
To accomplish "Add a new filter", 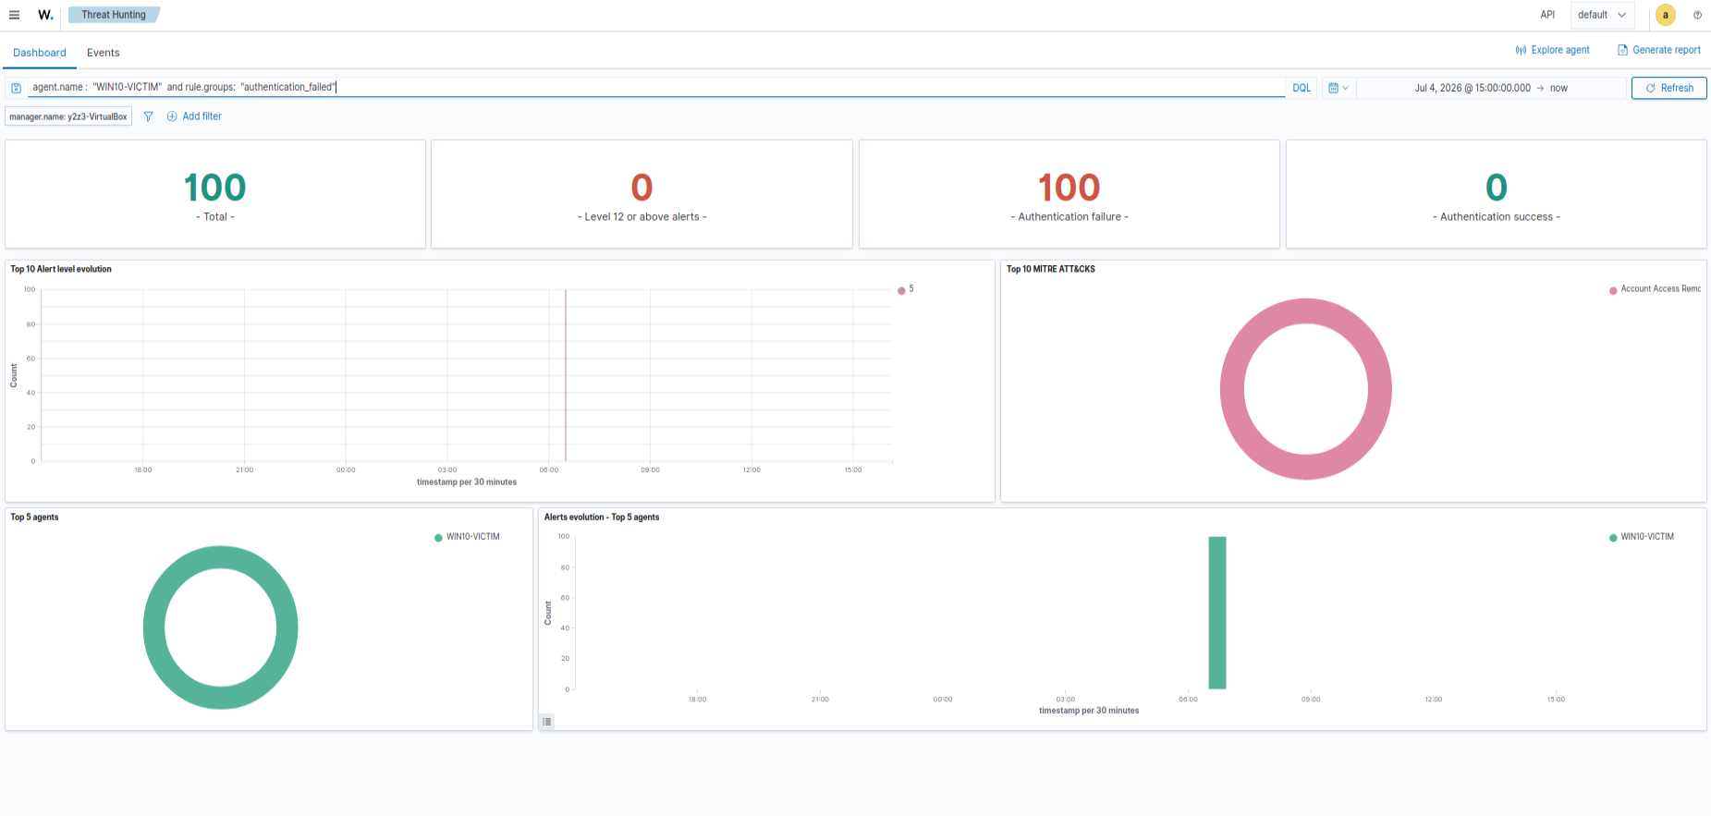I will (x=194, y=116).
